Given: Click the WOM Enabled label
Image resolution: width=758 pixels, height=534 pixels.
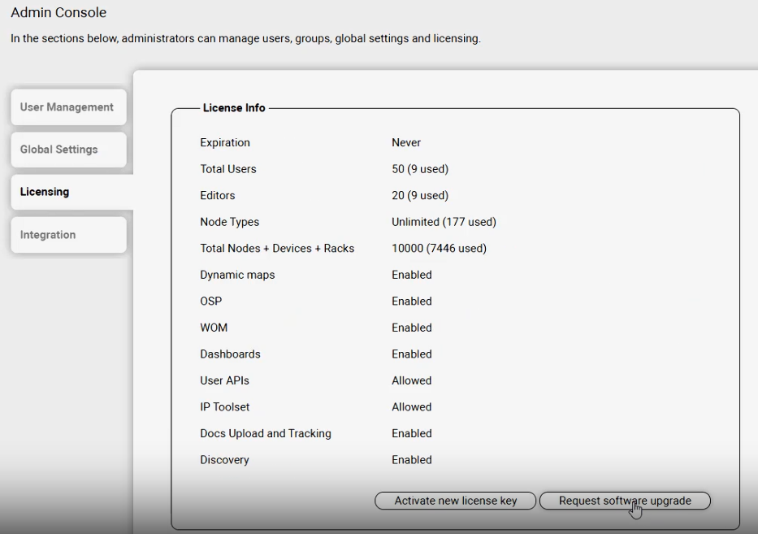Looking at the screenshot, I should point(412,328).
